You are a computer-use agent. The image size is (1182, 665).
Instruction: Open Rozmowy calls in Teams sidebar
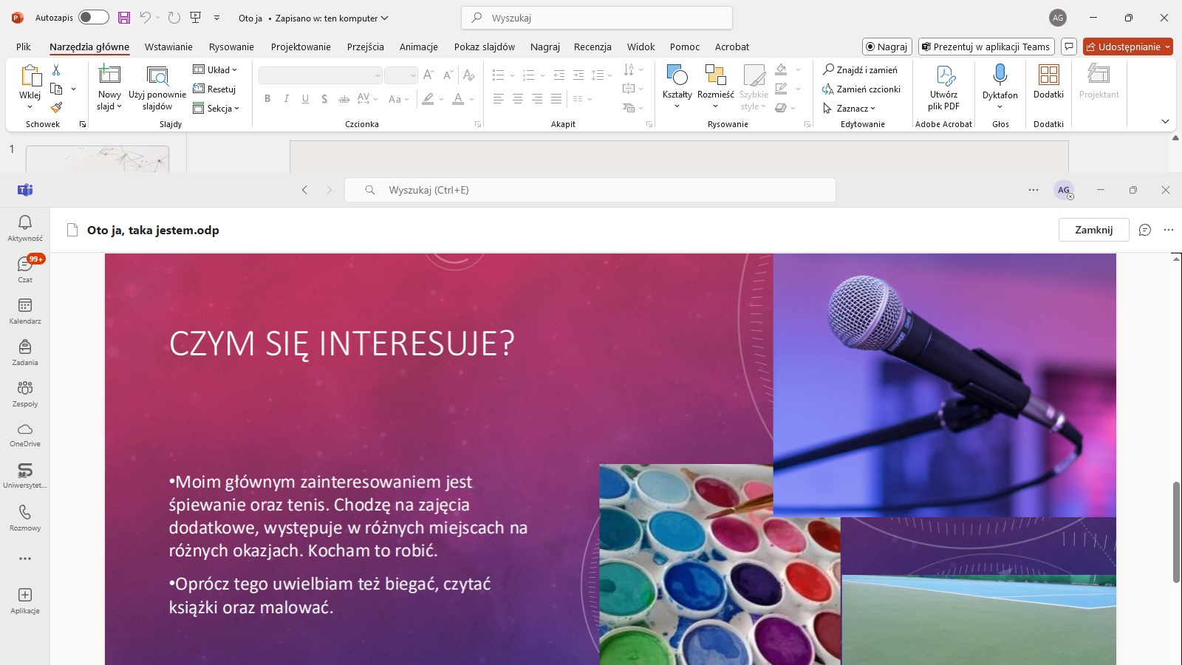25,518
